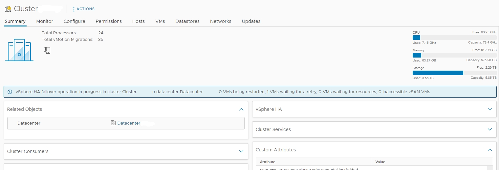This screenshot has width=499, height=170.
Task: View the Datastores tab
Action: [x=187, y=21]
